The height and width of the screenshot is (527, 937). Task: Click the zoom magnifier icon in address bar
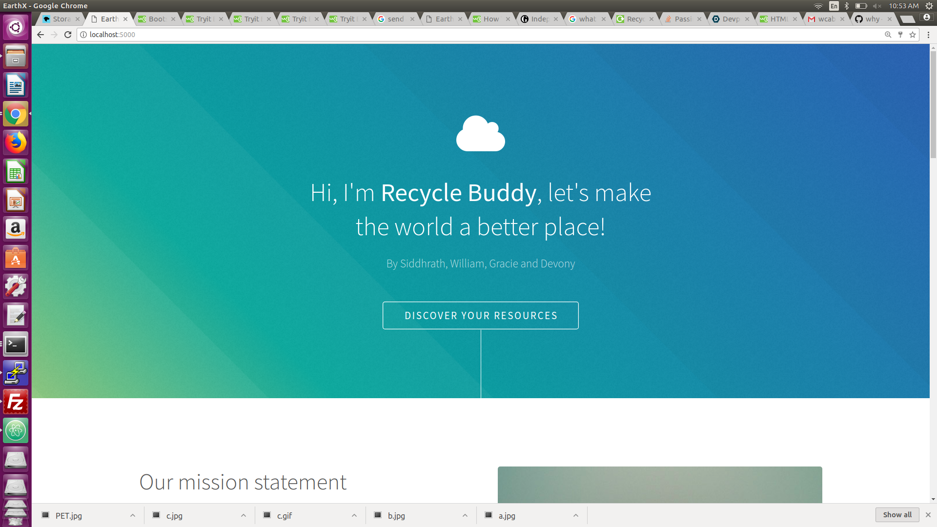coord(888,35)
